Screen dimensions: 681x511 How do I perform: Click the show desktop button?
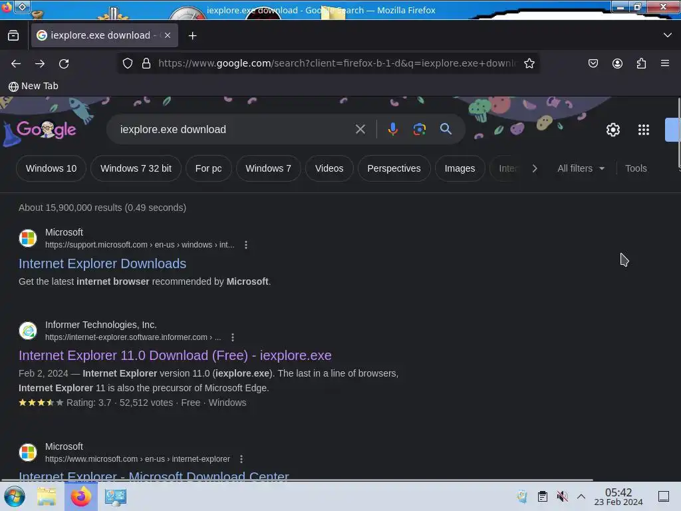tap(664, 496)
